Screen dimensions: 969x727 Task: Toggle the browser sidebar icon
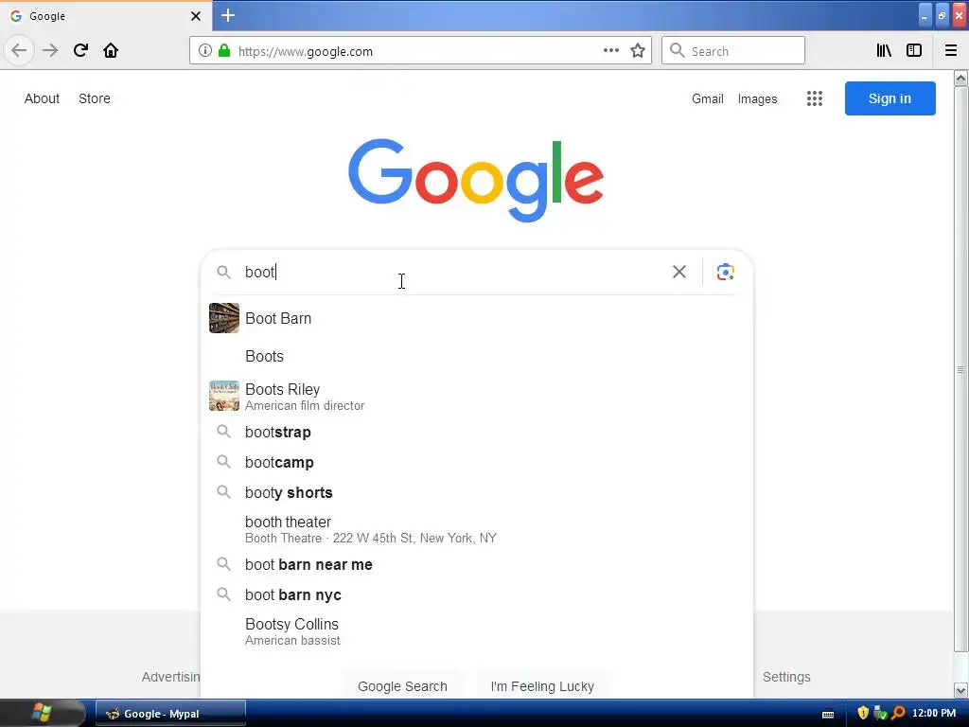[914, 51]
